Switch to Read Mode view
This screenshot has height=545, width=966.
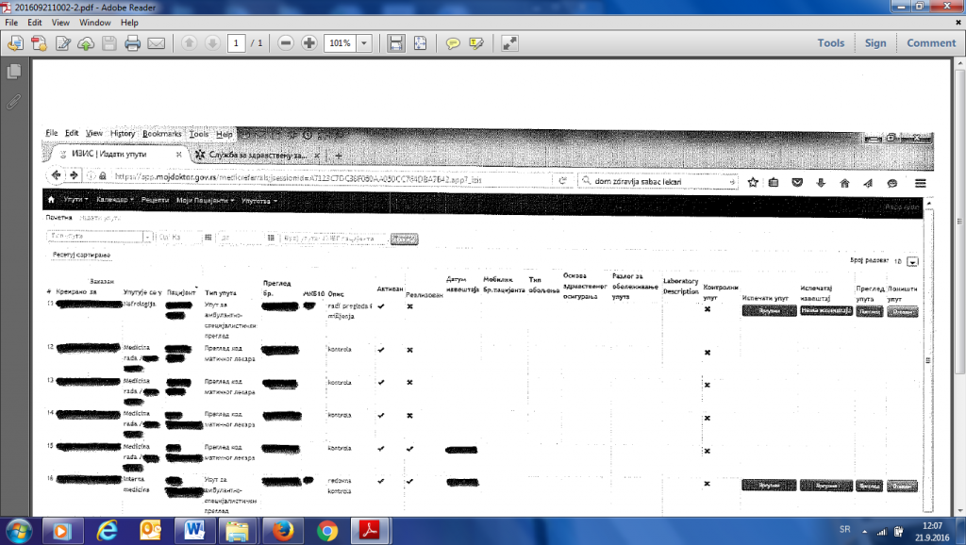click(509, 43)
